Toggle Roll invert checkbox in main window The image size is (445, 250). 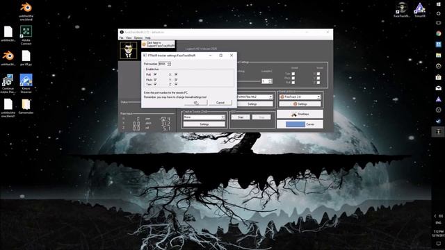[x=293, y=83]
